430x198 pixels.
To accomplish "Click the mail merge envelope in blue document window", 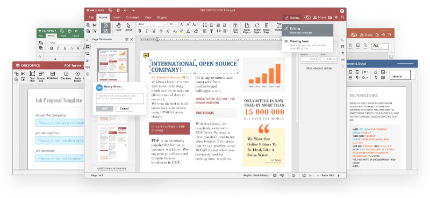I will click(x=383, y=78).
